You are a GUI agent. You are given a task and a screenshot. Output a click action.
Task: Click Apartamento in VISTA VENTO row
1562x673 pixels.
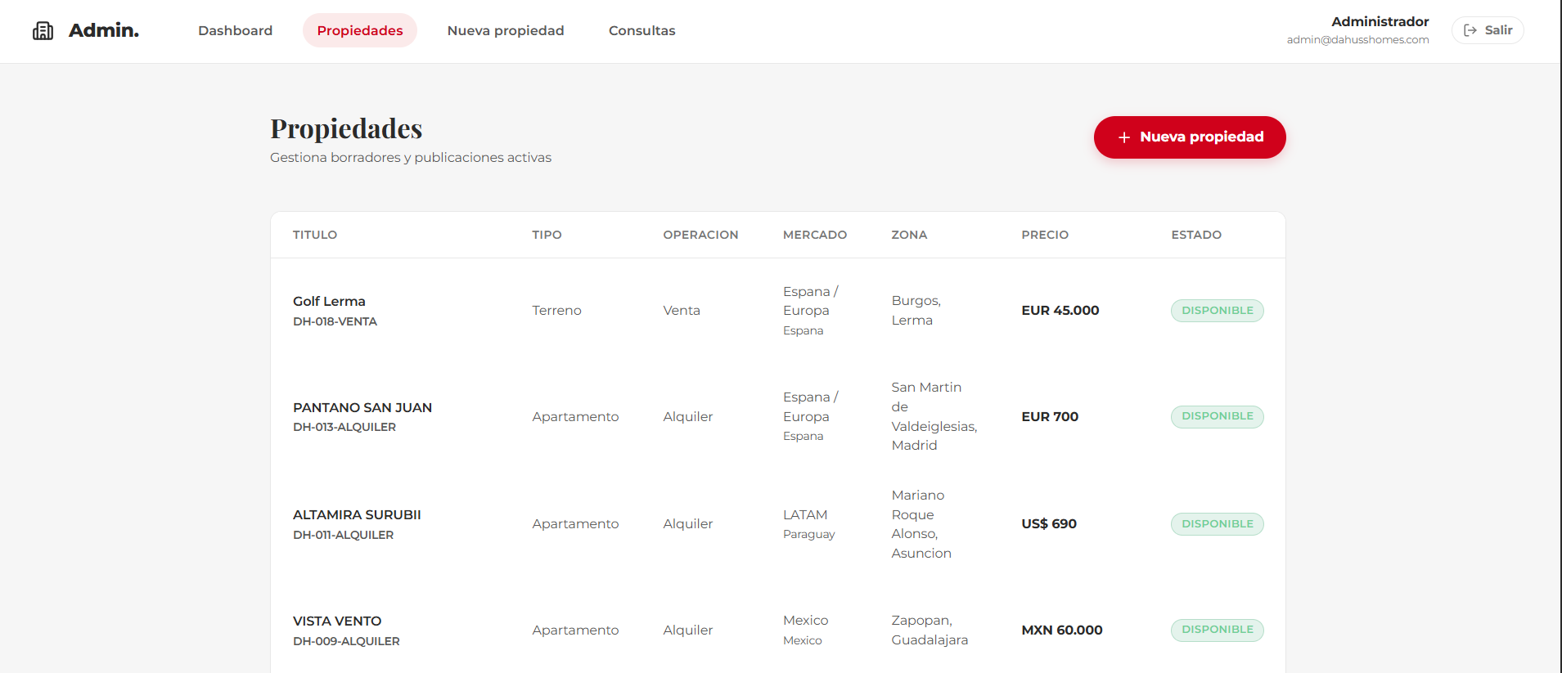click(x=575, y=630)
